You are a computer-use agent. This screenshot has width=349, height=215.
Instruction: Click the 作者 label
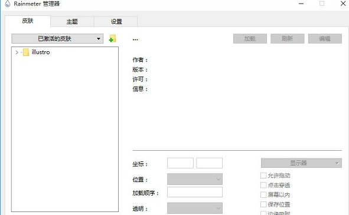tap(140, 60)
